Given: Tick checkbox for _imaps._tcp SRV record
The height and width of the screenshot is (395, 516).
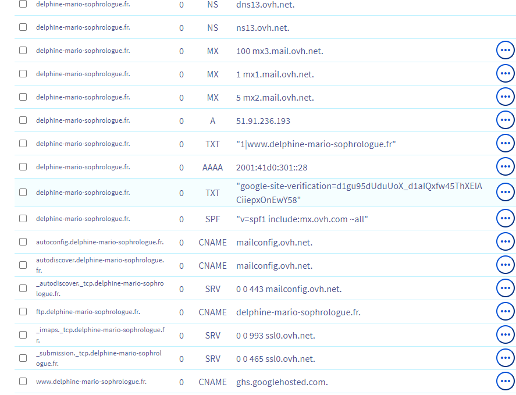Looking at the screenshot, I should [x=23, y=335].
